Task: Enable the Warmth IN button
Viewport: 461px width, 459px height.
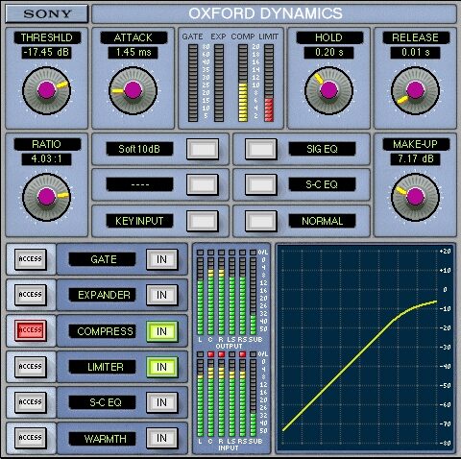Action: pos(162,438)
